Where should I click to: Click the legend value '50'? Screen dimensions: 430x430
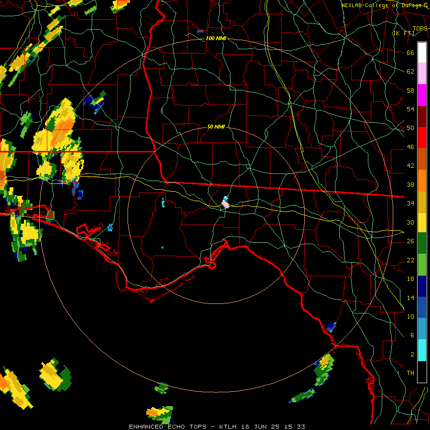tap(410, 128)
